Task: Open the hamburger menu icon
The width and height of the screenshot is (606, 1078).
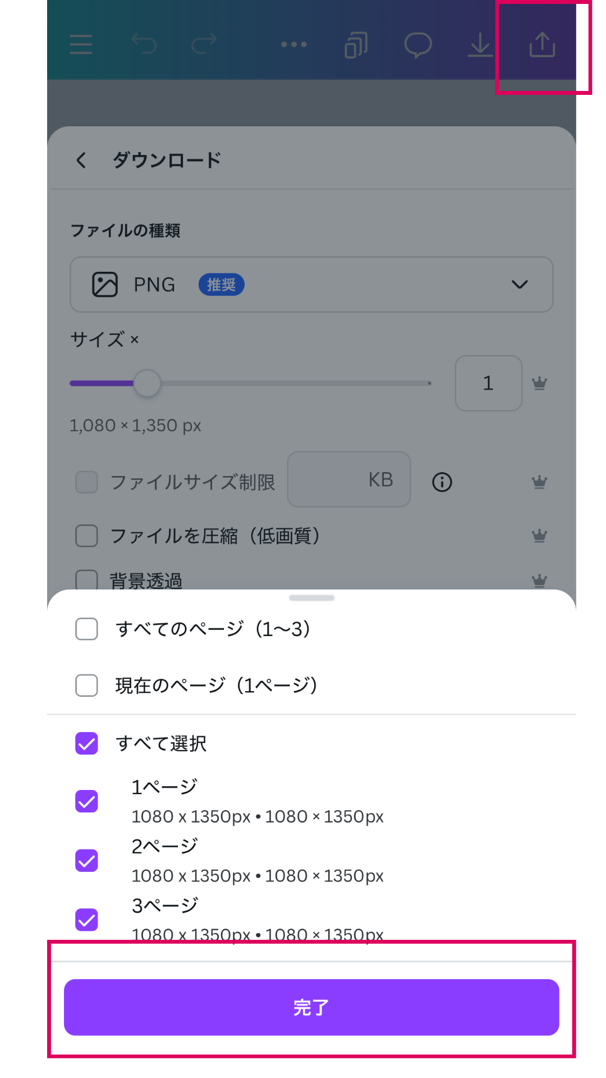Action: (81, 44)
